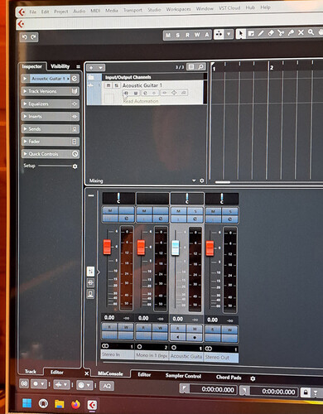Select the Mute X tool
The height and width of the screenshot is (414, 323).
pyautogui.click(x=301, y=32)
